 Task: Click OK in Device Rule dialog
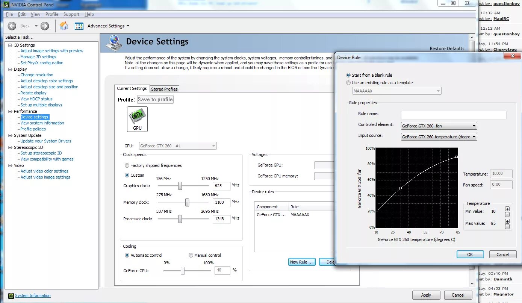[x=470, y=255]
